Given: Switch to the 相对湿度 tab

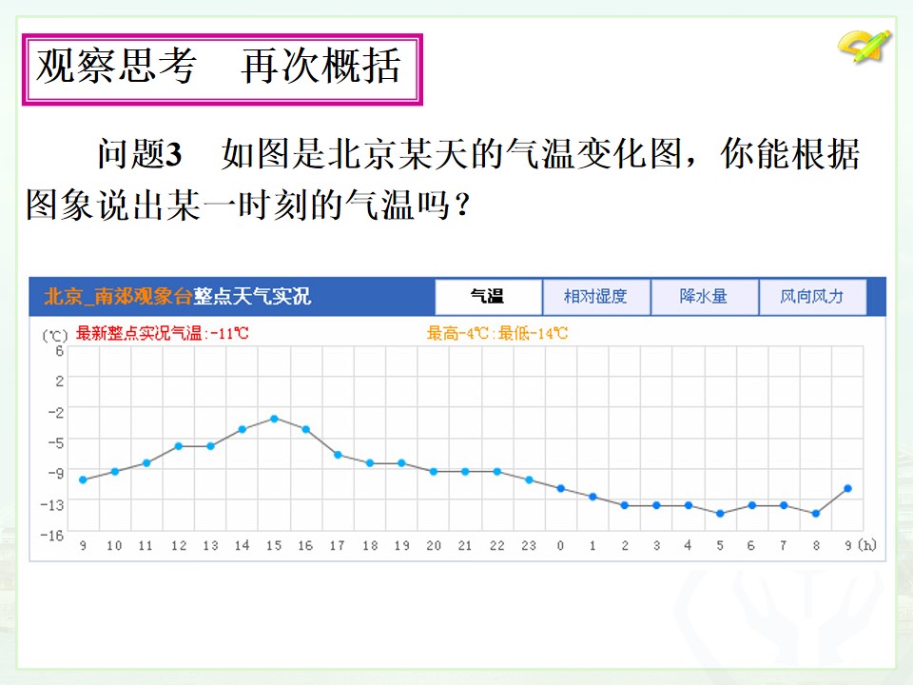Looking at the screenshot, I should click(x=595, y=297).
